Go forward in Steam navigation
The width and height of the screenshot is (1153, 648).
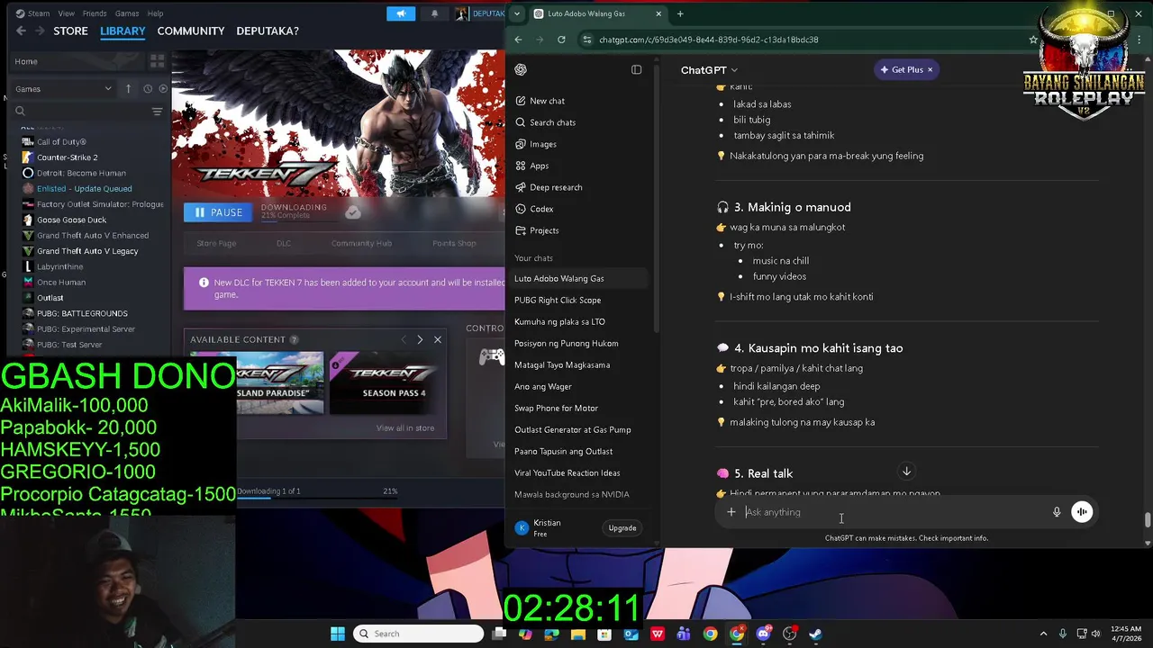pos(40,31)
